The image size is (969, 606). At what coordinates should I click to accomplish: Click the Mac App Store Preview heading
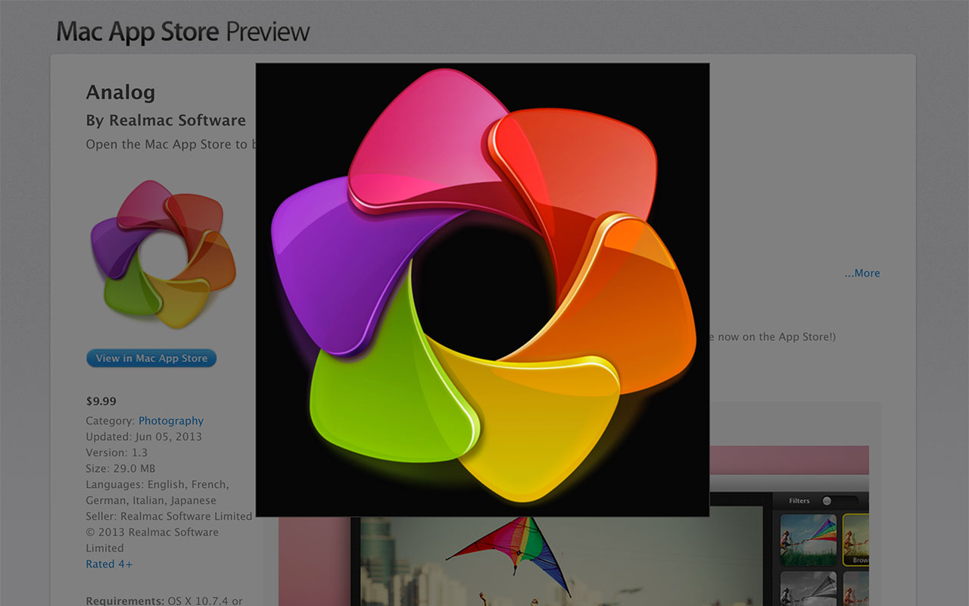pyautogui.click(x=182, y=31)
